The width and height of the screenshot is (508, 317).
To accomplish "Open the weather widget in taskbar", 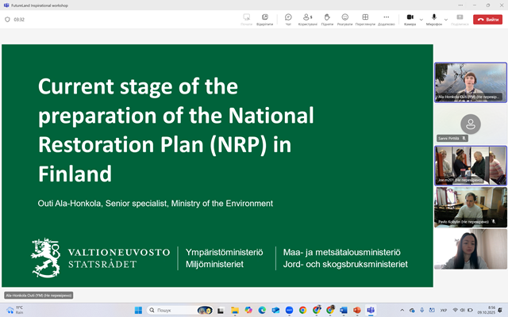I will (x=16, y=310).
